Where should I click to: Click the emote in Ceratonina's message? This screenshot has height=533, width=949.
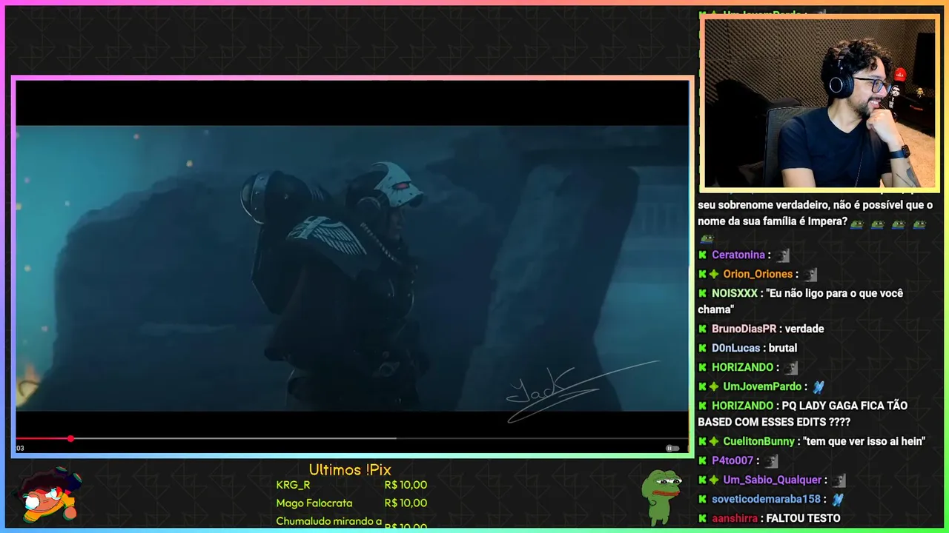pyautogui.click(x=783, y=255)
